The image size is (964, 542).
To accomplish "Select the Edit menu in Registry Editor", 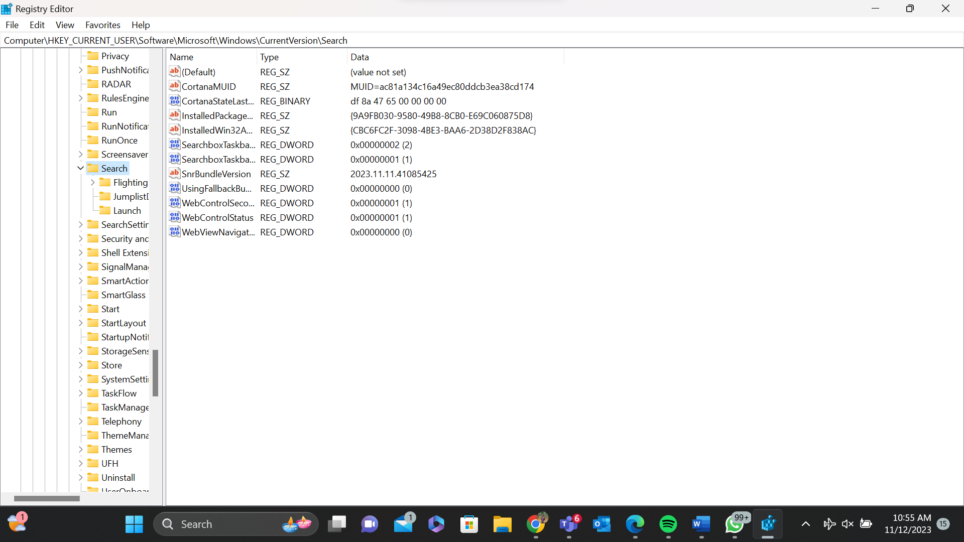I will (37, 25).
